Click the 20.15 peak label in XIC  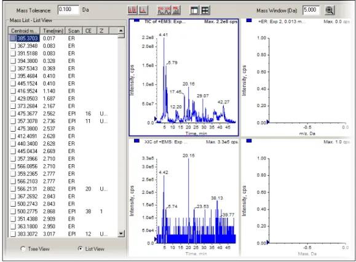[x=188, y=156]
